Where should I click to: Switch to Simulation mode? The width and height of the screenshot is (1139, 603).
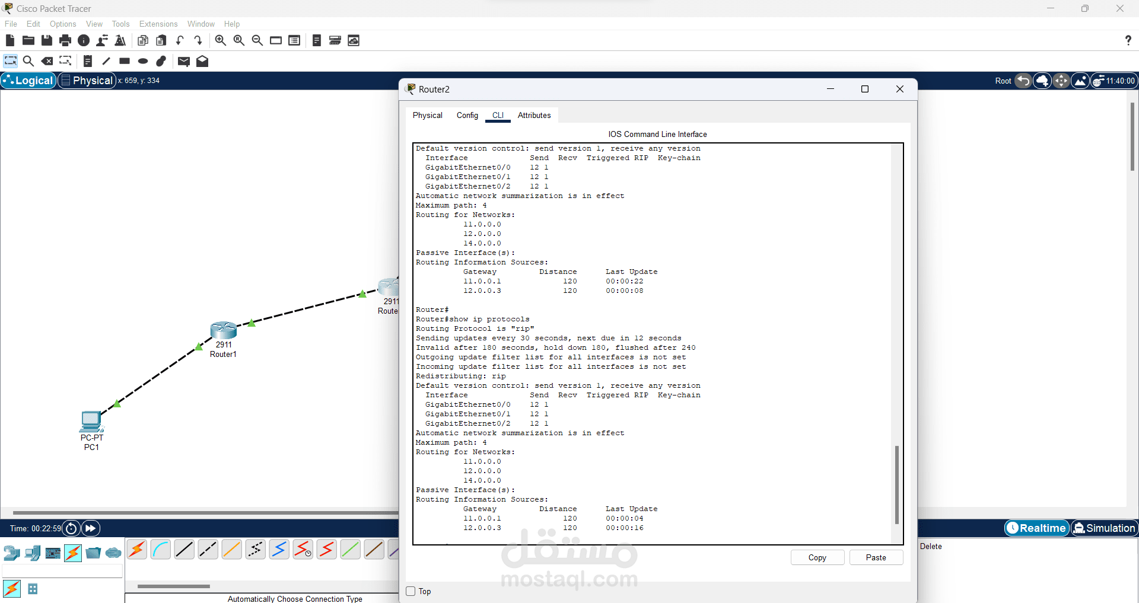pos(1104,528)
